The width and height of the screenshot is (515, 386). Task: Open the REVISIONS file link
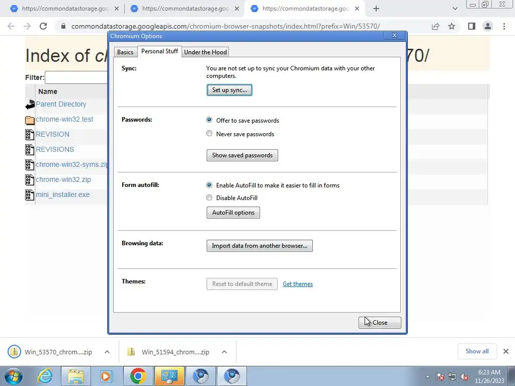click(x=55, y=149)
